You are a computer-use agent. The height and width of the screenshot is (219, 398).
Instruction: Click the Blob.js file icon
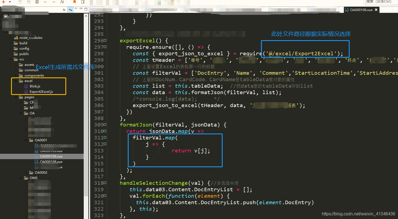(26, 86)
